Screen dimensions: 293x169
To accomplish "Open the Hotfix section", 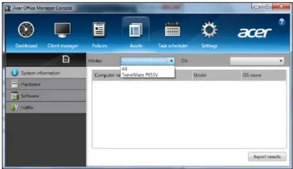I will click(x=28, y=107).
